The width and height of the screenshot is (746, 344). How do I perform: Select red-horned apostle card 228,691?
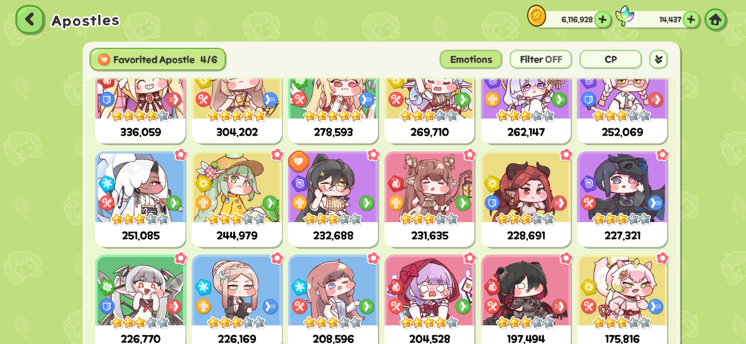[x=526, y=199]
